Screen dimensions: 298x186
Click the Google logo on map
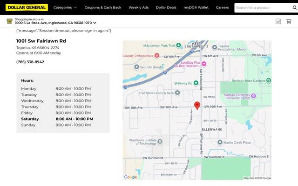click(x=130, y=177)
